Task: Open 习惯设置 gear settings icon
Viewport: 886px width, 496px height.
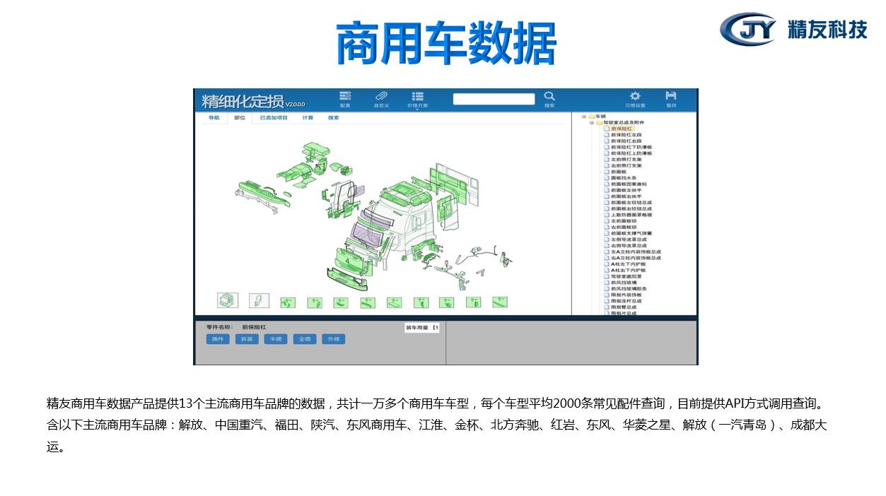Action: [635, 96]
